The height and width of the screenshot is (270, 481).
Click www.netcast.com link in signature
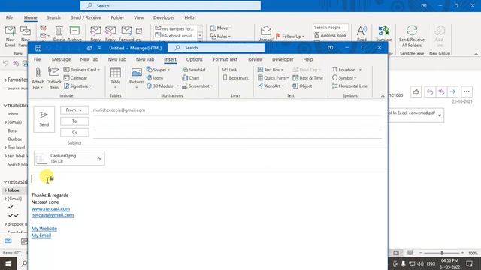coord(50,208)
